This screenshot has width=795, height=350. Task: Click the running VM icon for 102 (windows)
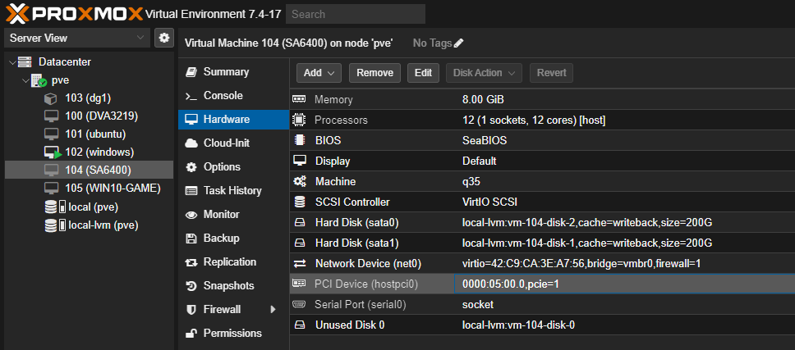53,152
